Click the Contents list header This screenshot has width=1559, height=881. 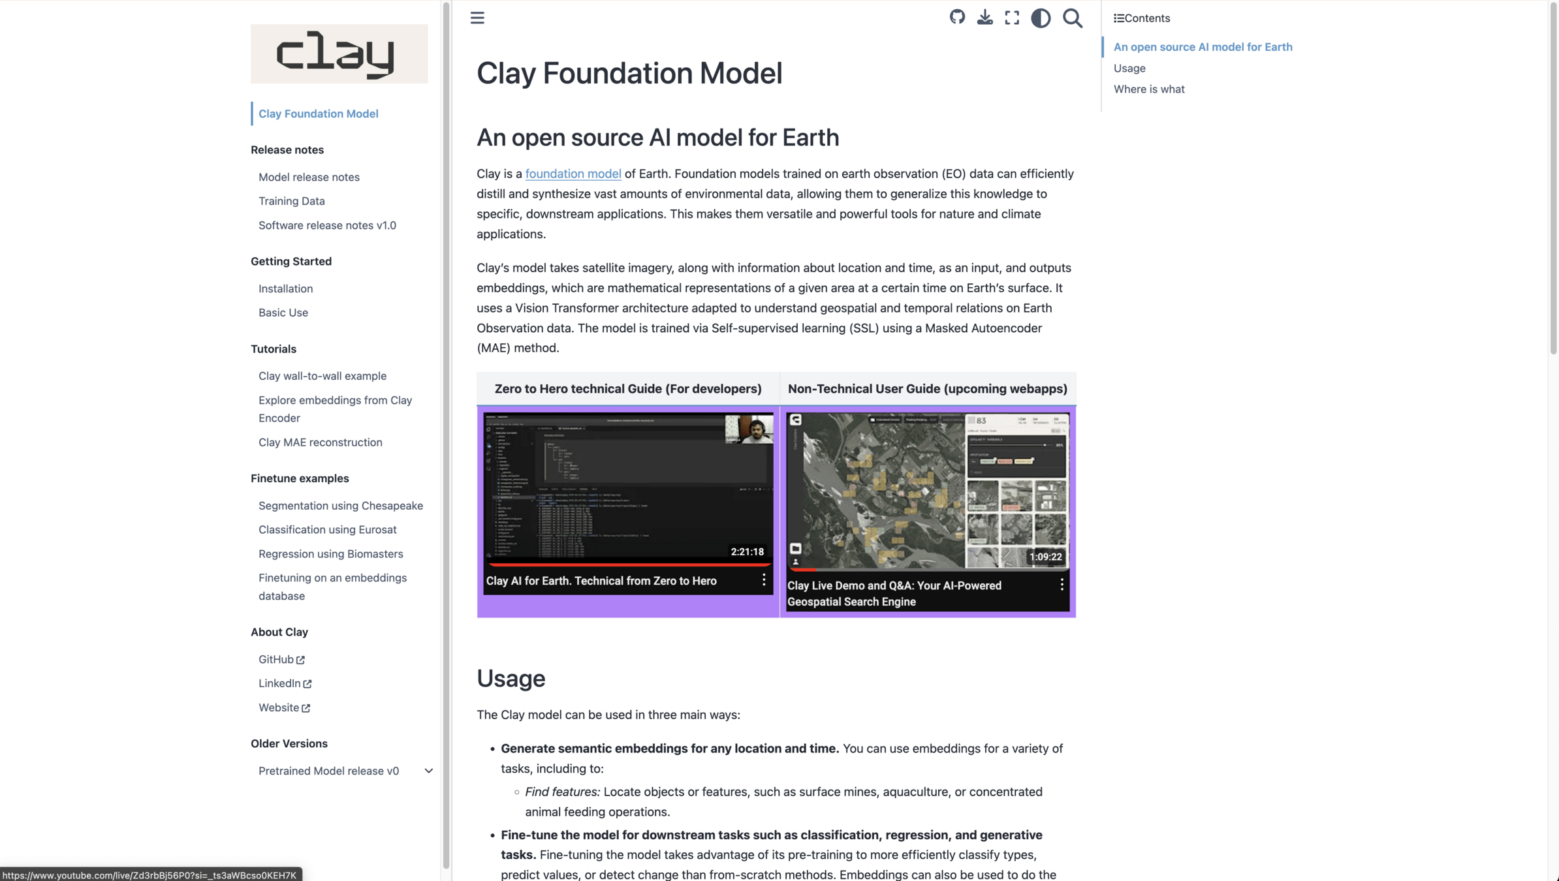pos(1142,18)
